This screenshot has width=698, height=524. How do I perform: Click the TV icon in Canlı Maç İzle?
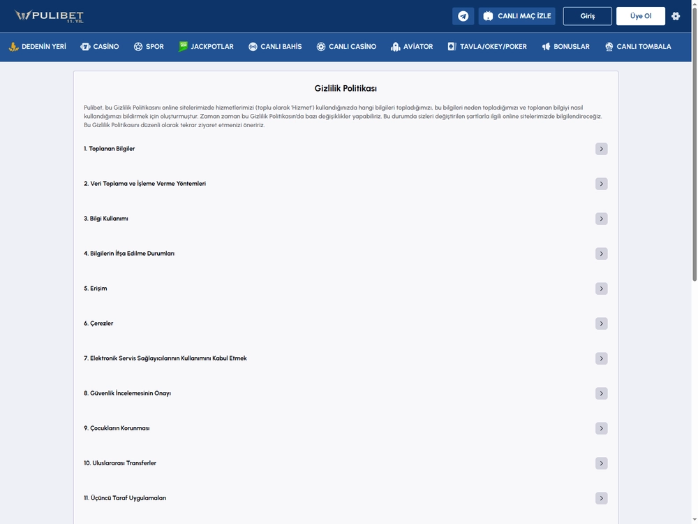(x=489, y=16)
